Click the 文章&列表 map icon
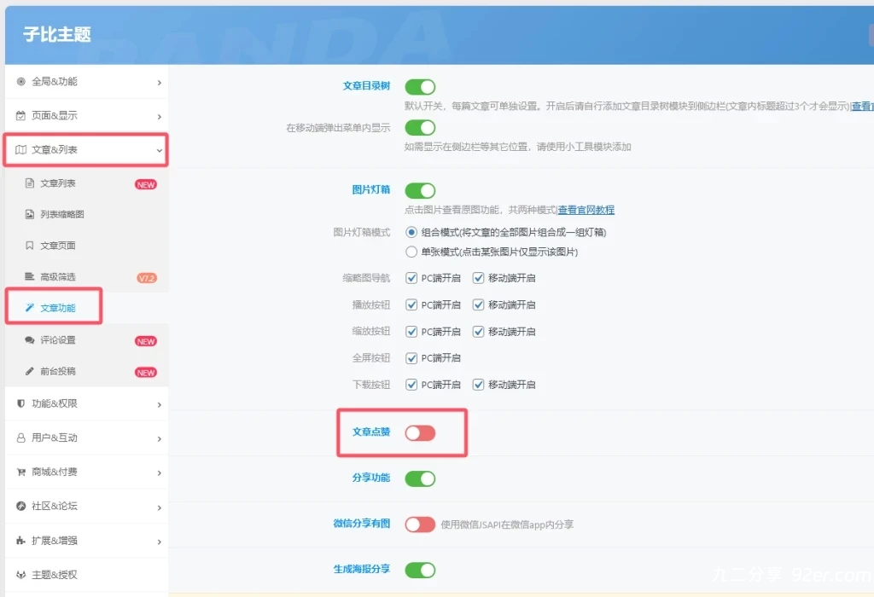Image resolution: width=874 pixels, height=597 pixels. [20, 150]
